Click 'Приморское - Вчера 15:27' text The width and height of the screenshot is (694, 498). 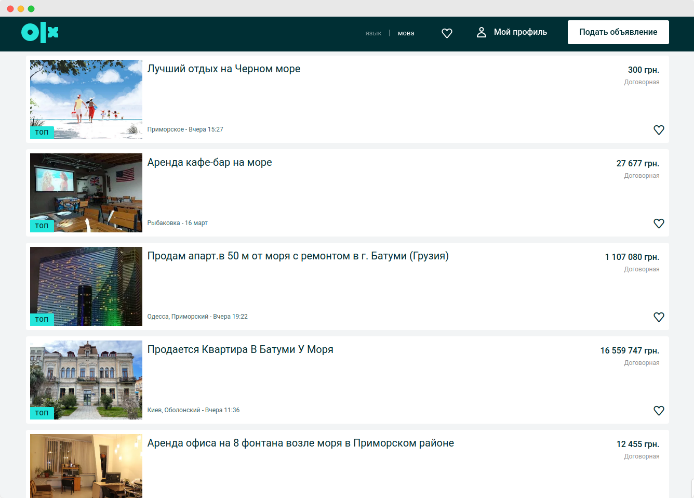point(185,129)
